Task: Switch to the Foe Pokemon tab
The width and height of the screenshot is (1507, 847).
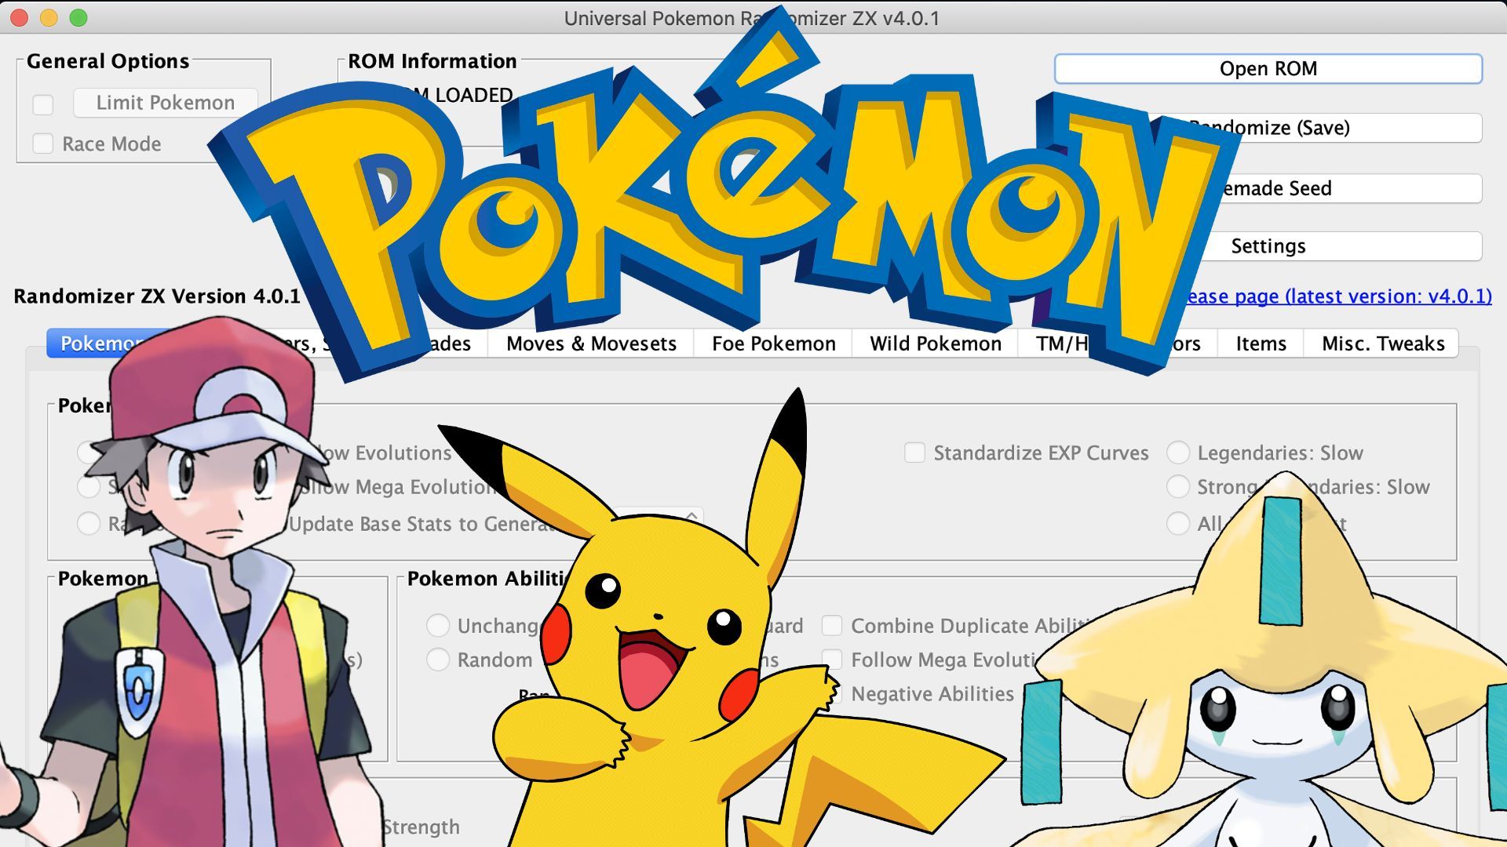Action: (x=773, y=344)
